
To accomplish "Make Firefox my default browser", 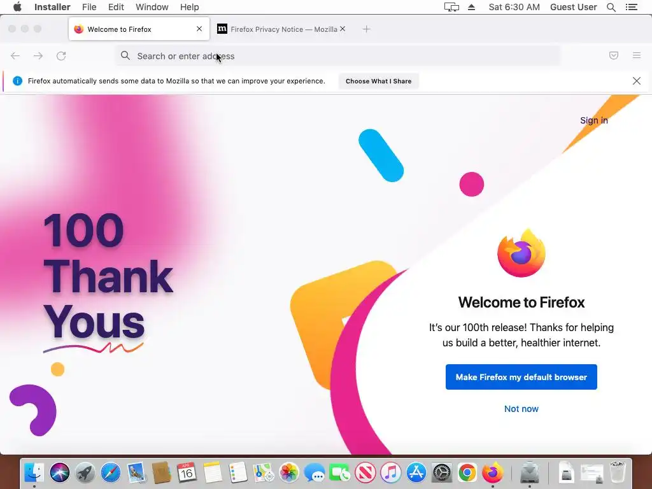I will [521, 377].
